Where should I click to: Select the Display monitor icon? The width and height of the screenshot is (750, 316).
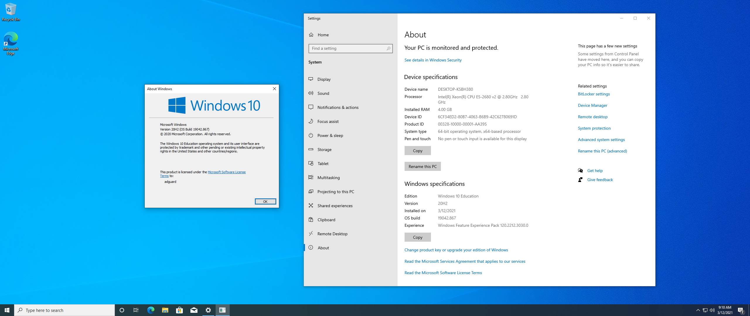(311, 79)
